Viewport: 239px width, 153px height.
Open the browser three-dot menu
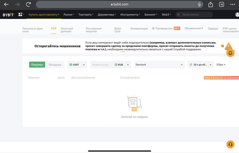point(232,4)
